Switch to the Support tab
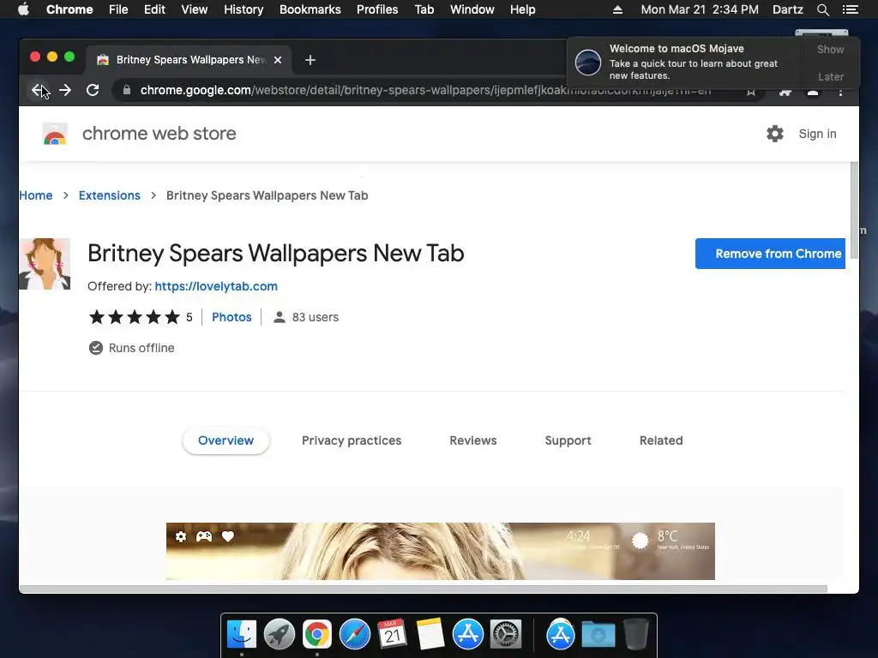 coord(568,440)
